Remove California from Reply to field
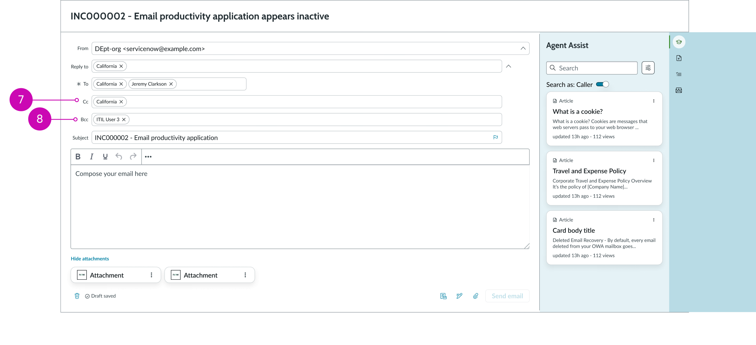Screen dimensions: 756x345 (121, 66)
